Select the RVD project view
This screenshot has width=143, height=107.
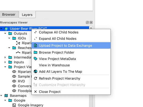[21, 81]
